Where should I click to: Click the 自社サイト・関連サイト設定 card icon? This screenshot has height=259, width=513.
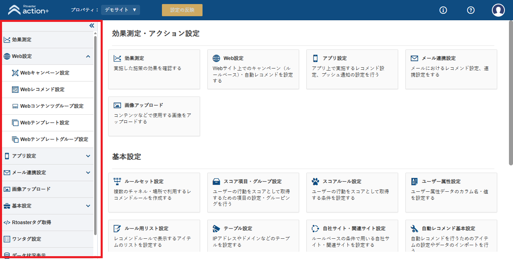pos(315,229)
